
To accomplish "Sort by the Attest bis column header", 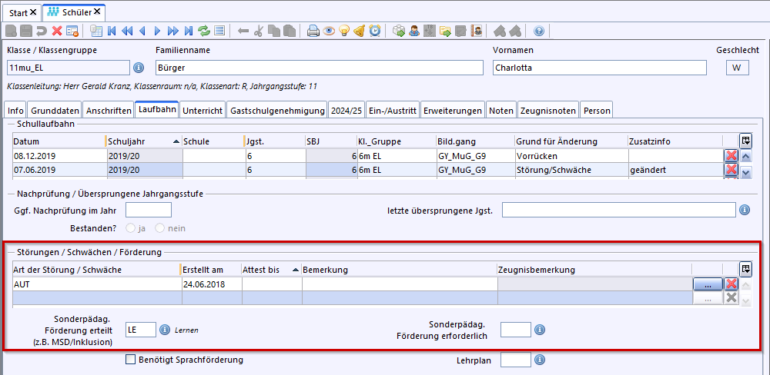I will click(x=272, y=270).
